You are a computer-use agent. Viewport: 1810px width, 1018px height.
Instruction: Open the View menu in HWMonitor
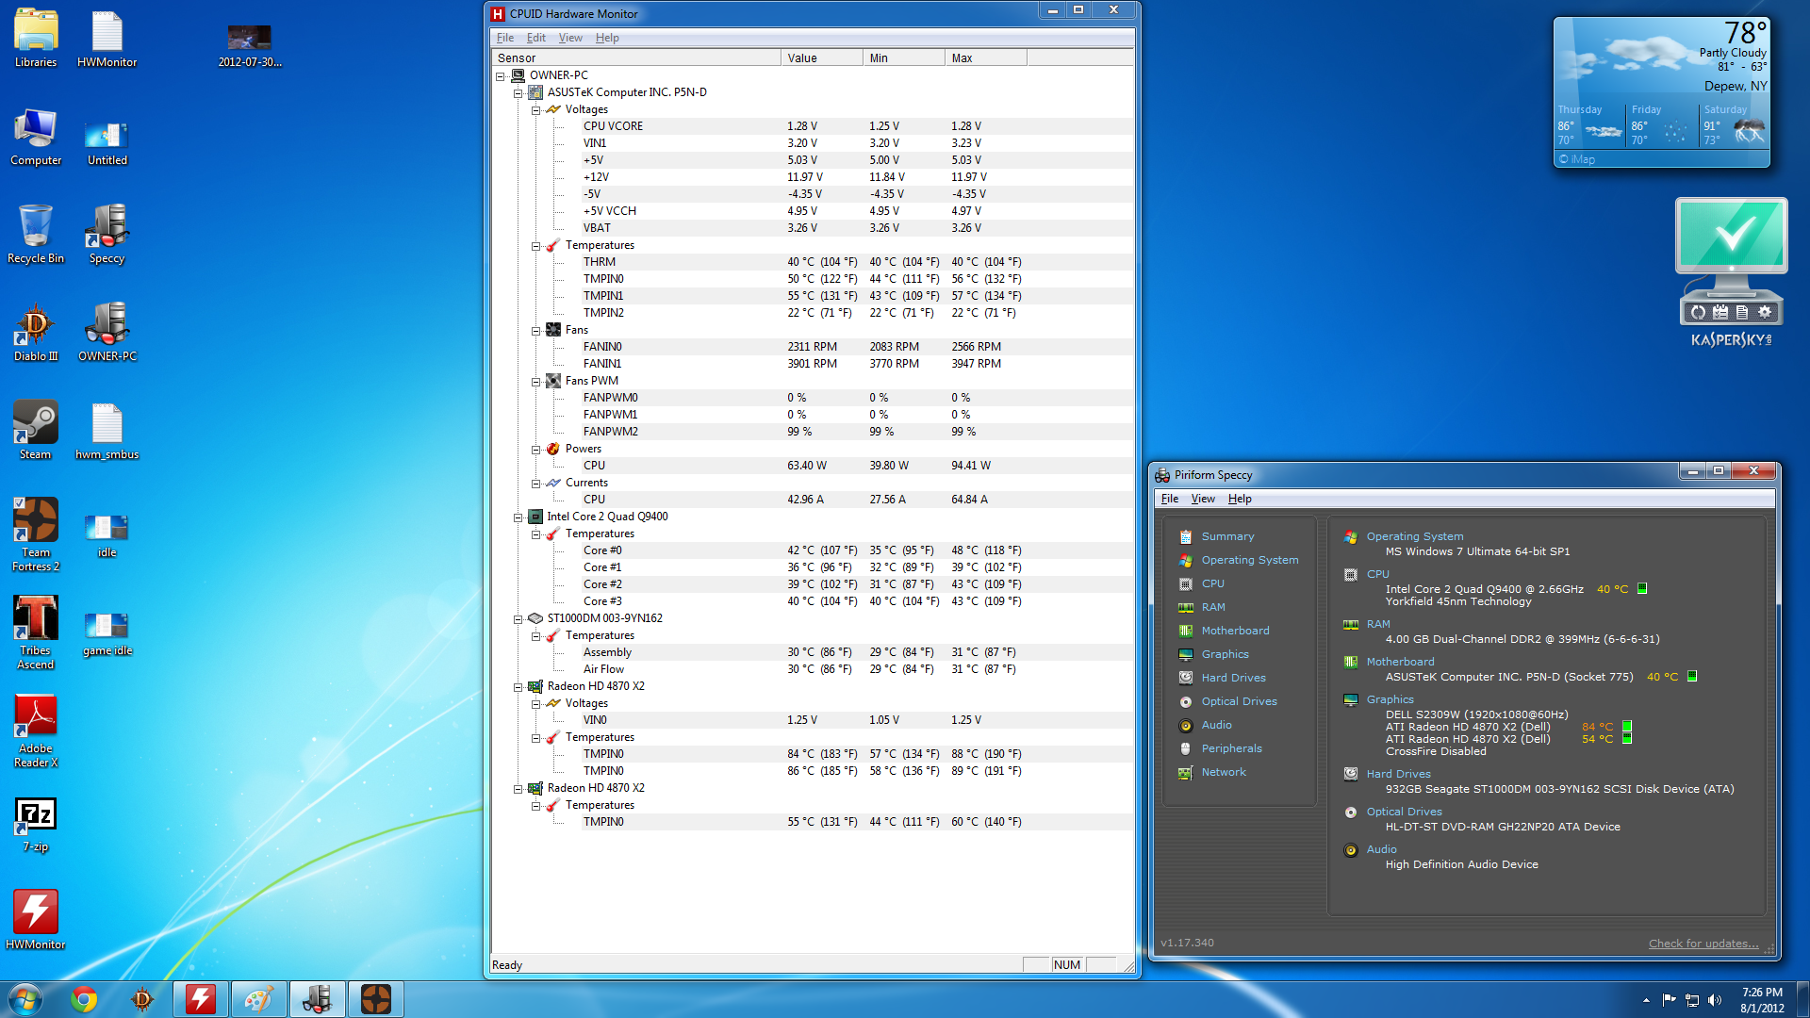[x=570, y=38]
